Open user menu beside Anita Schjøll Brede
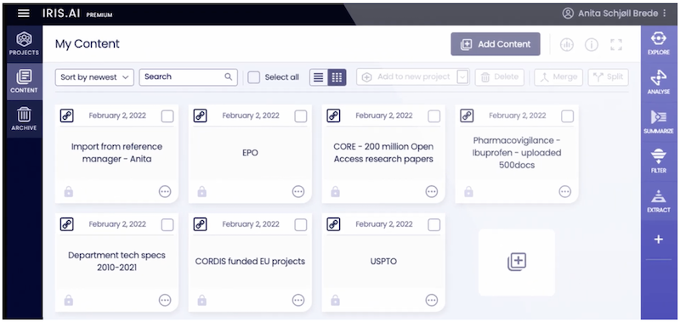This screenshot has height=322, width=680. pos(665,14)
